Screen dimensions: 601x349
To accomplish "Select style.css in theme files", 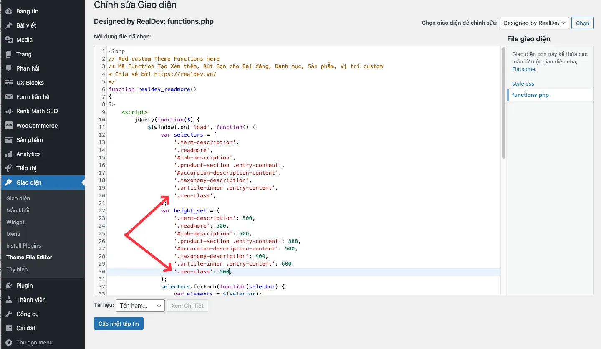I will (x=523, y=83).
